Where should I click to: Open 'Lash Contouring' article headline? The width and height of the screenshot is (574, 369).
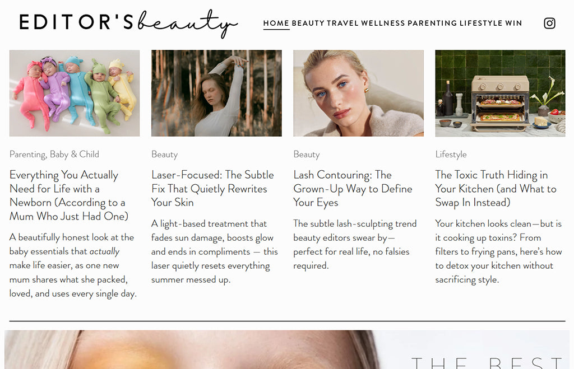coord(353,188)
